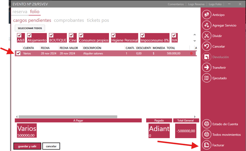Mark charge with Ejecutado icon
The width and height of the screenshot is (246, 151).
206,78
